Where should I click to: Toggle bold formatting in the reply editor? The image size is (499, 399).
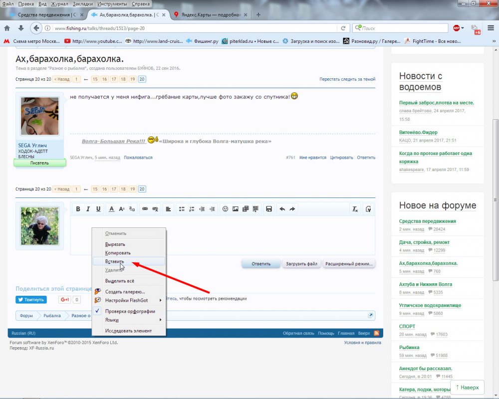click(78, 209)
